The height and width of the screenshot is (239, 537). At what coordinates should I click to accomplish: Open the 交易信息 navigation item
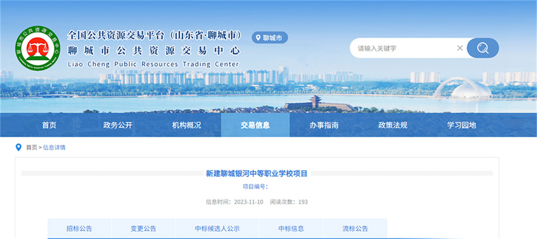pyautogui.click(x=255, y=125)
